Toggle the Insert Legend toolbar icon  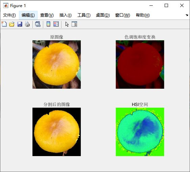56,24
